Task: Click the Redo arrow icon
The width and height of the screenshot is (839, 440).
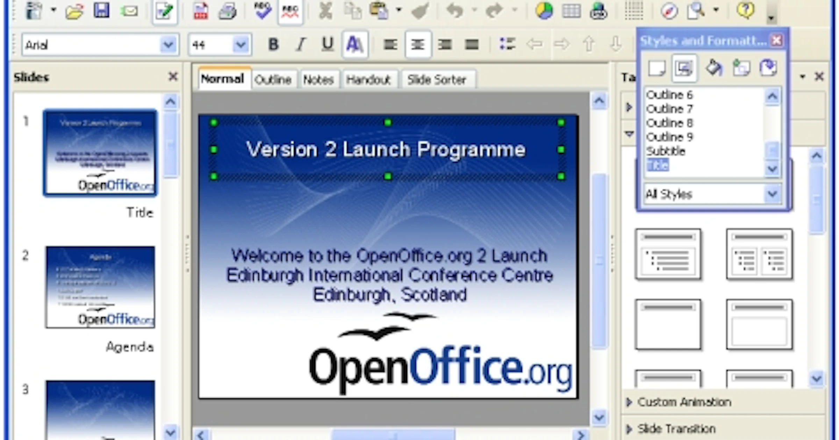Action: click(494, 11)
